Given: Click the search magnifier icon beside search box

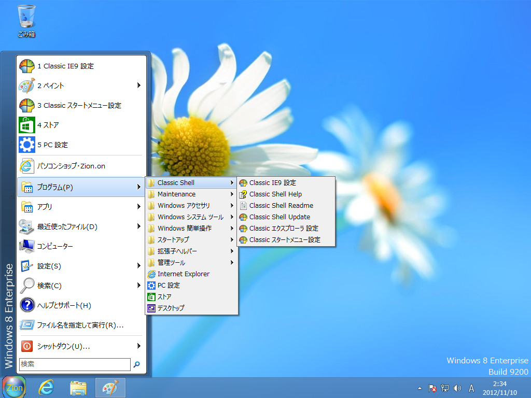Looking at the screenshot, I should tap(137, 364).
